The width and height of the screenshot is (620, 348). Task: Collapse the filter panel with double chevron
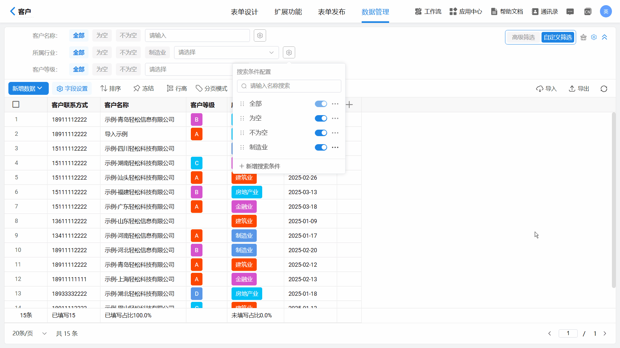(x=604, y=37)
